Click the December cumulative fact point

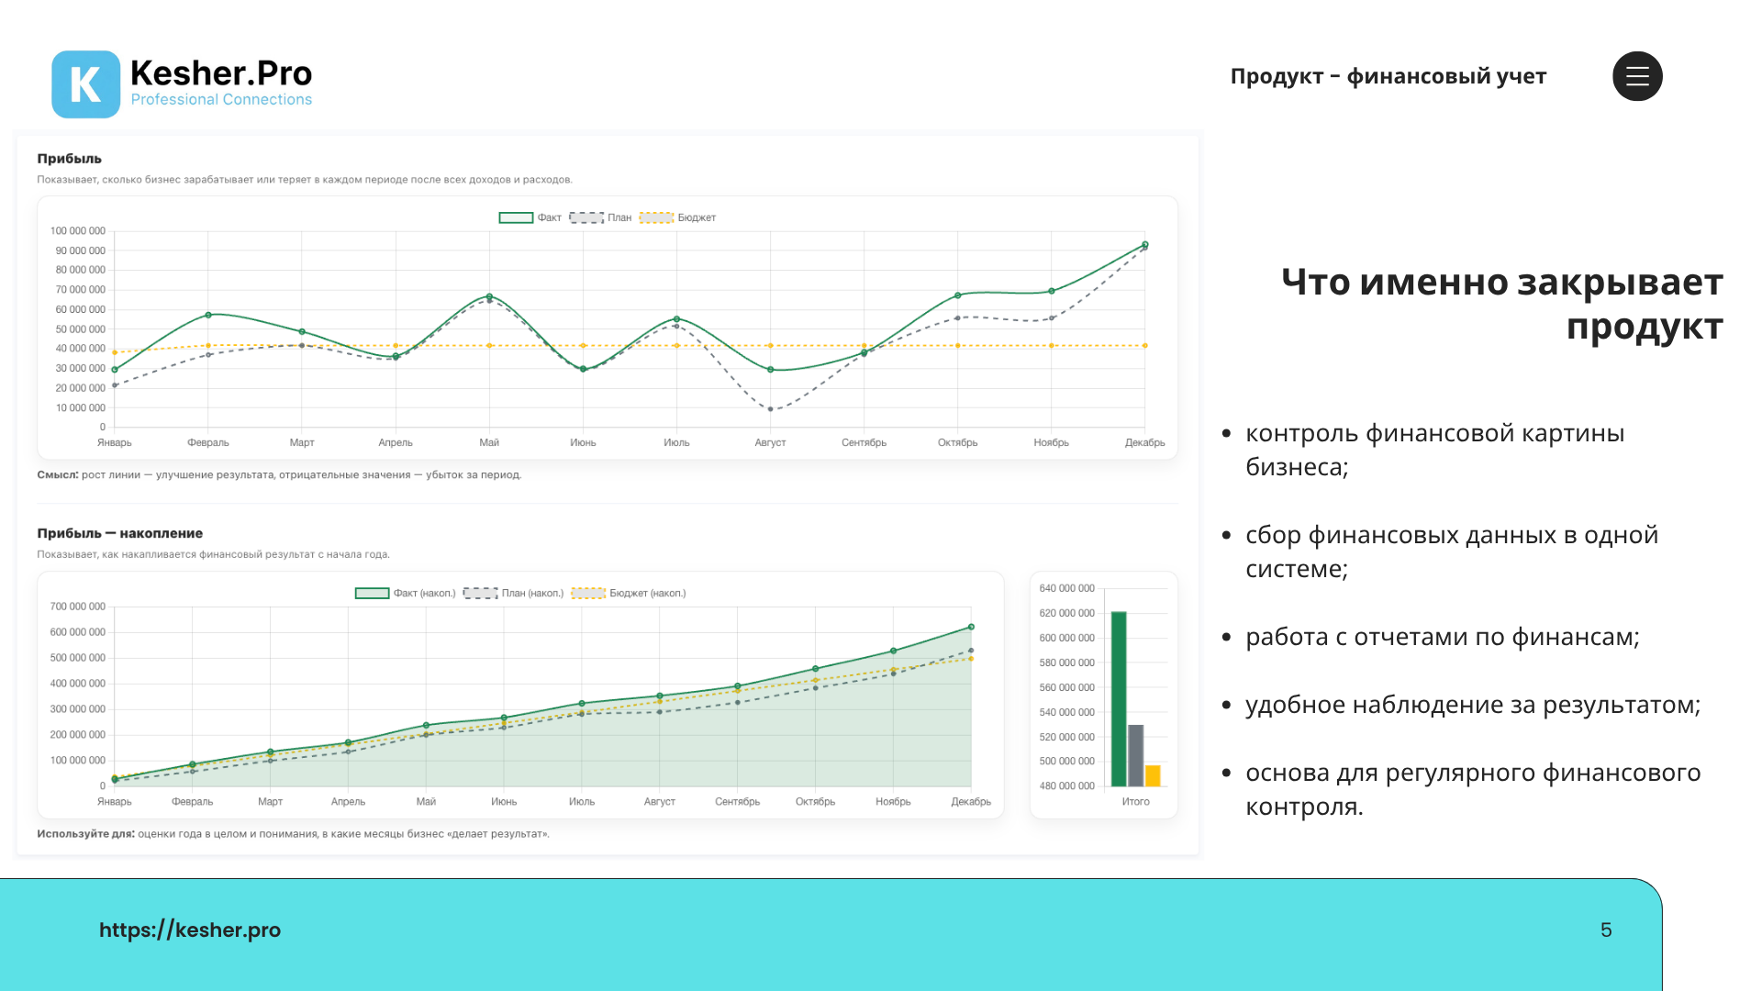[x=971, y=628]
